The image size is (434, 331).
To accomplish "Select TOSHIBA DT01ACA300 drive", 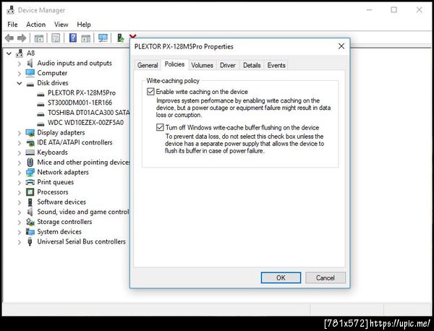I will click(88, 113).
